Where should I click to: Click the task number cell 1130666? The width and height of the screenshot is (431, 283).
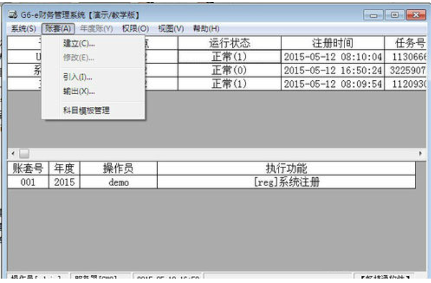(405, 57)
